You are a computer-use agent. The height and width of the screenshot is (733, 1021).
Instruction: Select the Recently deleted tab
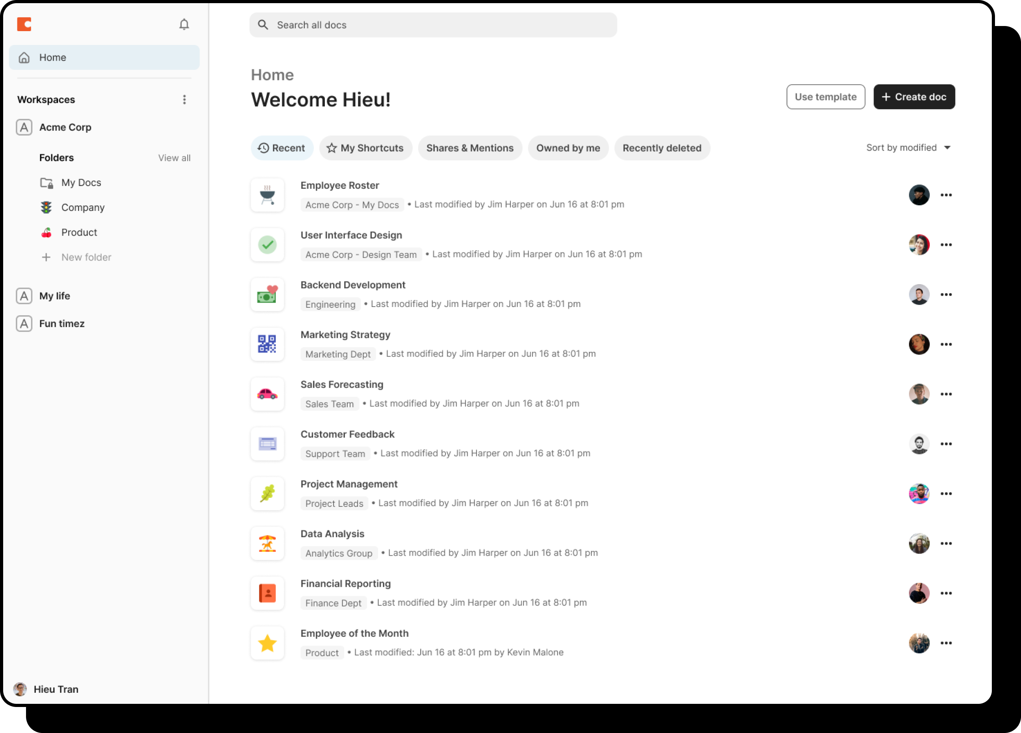[662, 148]
